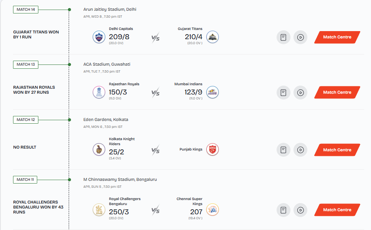371x230 pixels.
Task: Play highlights video for Match 11
Action: (300, 210)
